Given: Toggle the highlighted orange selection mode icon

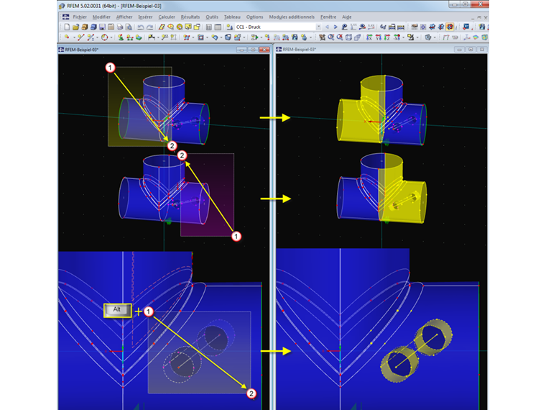Looking at the screenshot, I should 450,27.
